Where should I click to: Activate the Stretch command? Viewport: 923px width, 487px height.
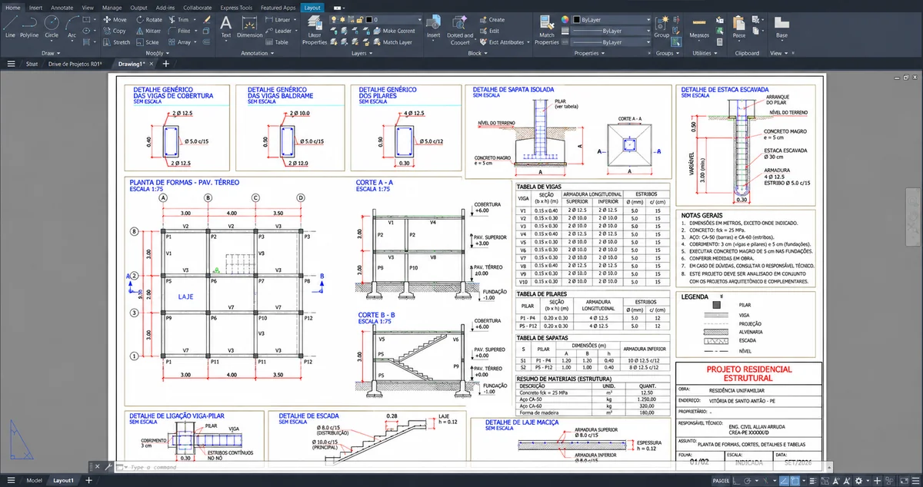tap(116, 42)
